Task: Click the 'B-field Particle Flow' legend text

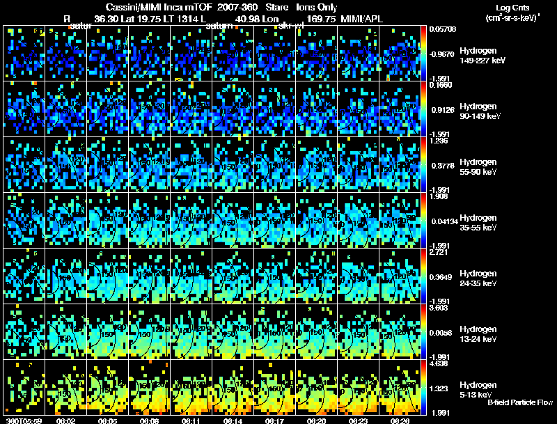Action: point(520,402)
